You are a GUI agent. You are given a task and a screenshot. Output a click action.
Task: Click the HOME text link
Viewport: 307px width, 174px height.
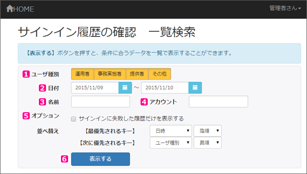(x=24, y=9)
